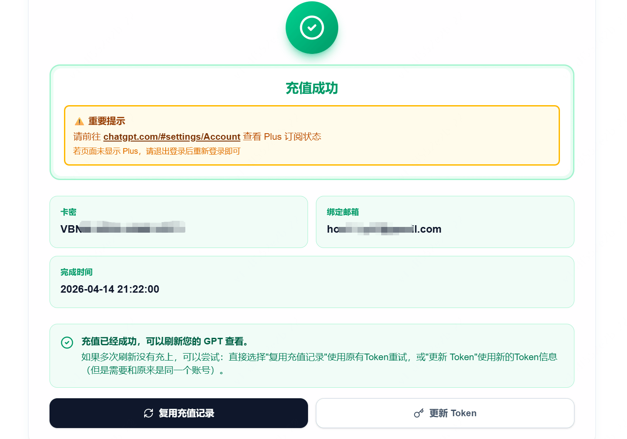Image resolution: width=627 pixels, height=439 pixels.
Task: Click the warning triangle icon beside 重要提示
Action: [x=79, y=121]
